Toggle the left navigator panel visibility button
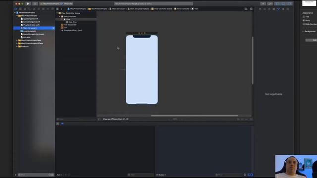Image resolution: width=317 pixels, height=178 pixels. (277, 3)
